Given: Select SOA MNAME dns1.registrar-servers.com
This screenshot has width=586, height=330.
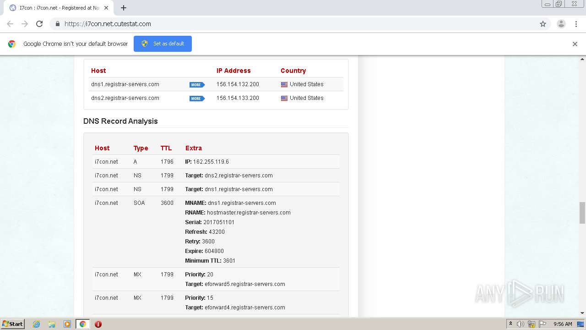Looking at the screenshot, I should coord(242,203).
